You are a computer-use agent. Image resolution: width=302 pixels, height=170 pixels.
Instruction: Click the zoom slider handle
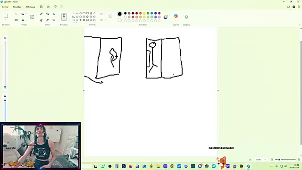[279, 160]
